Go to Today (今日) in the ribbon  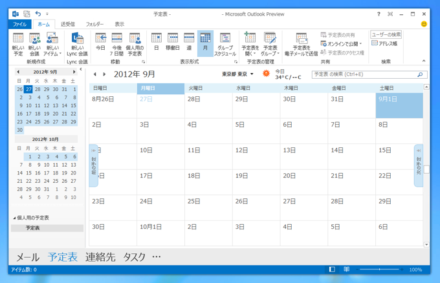(x=100, y=41)
